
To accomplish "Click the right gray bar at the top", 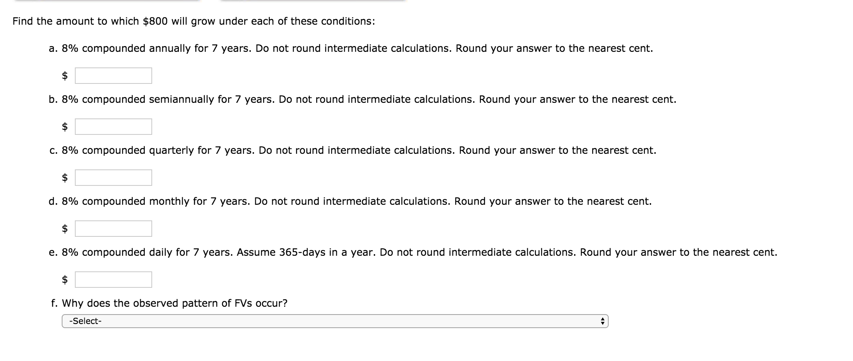I will [x=313, y=2].
